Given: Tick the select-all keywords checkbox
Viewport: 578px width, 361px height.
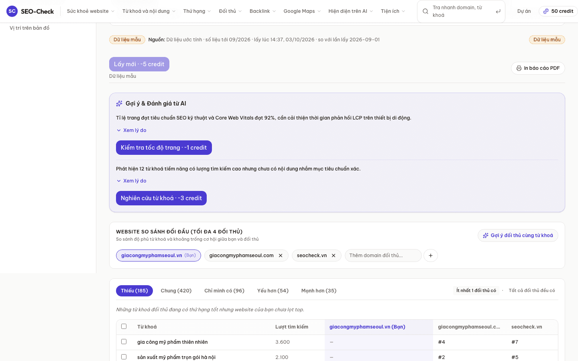Looking at the screenshot, I should (x=124, y=327).
